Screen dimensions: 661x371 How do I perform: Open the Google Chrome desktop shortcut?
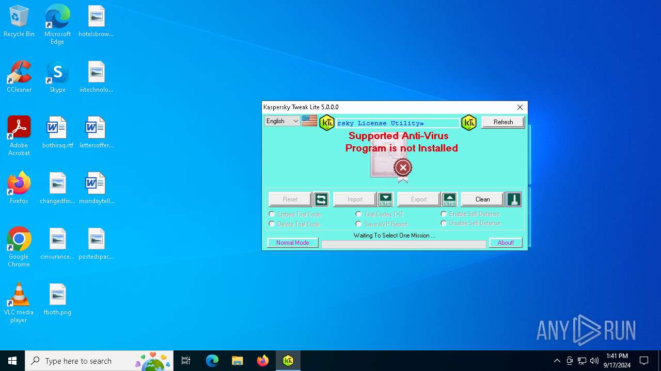click(x=19, y=247)
